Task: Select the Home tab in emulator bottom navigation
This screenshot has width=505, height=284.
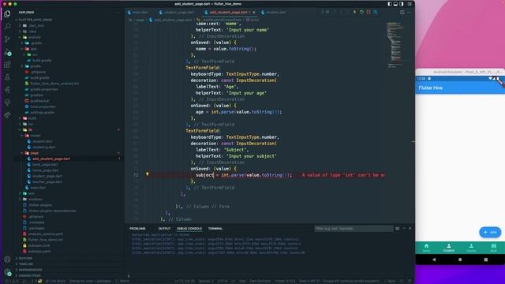Action: (x=426, y=248)
